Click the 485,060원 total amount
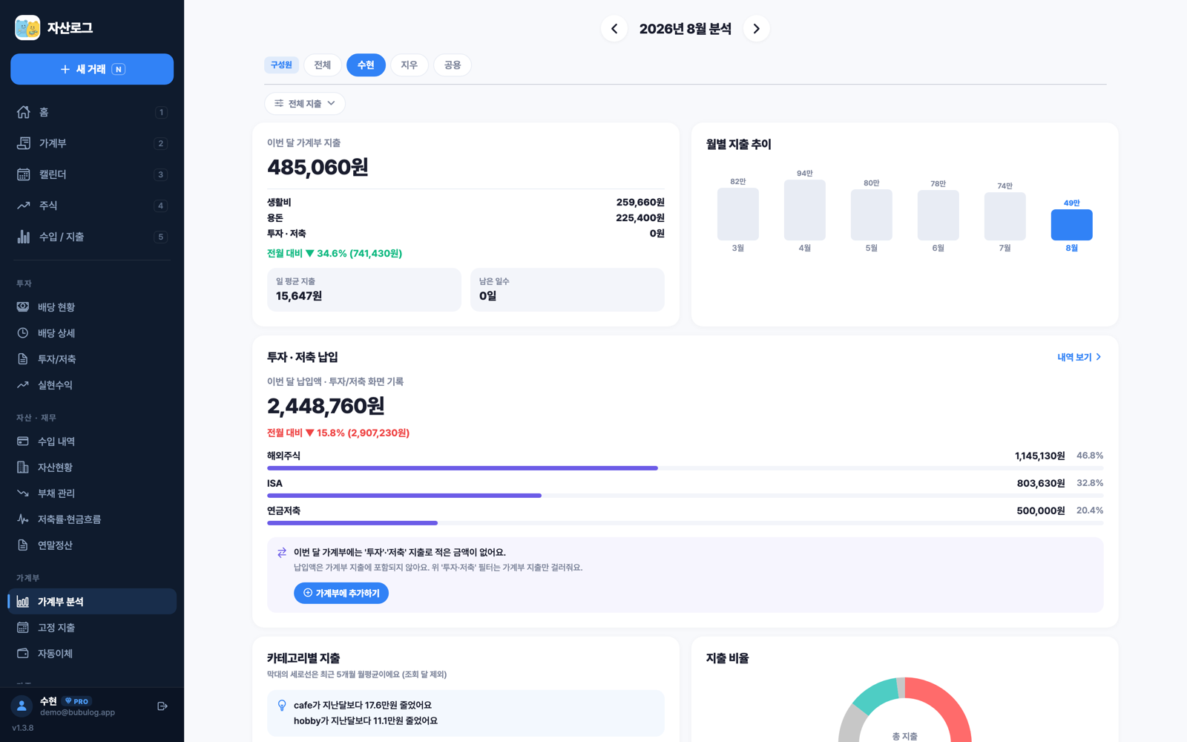 pyautogui.click(x=318, y=168)
